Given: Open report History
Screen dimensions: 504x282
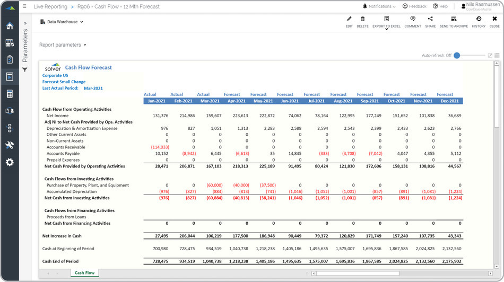Looking at the screenshot, I should [x=479, y=20].
